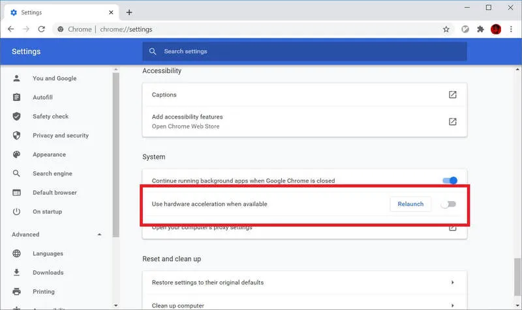This screenshot has height=310, width=522.
Task: Collapse the Advanced section in the sidebar
Action: pos(99,234)
